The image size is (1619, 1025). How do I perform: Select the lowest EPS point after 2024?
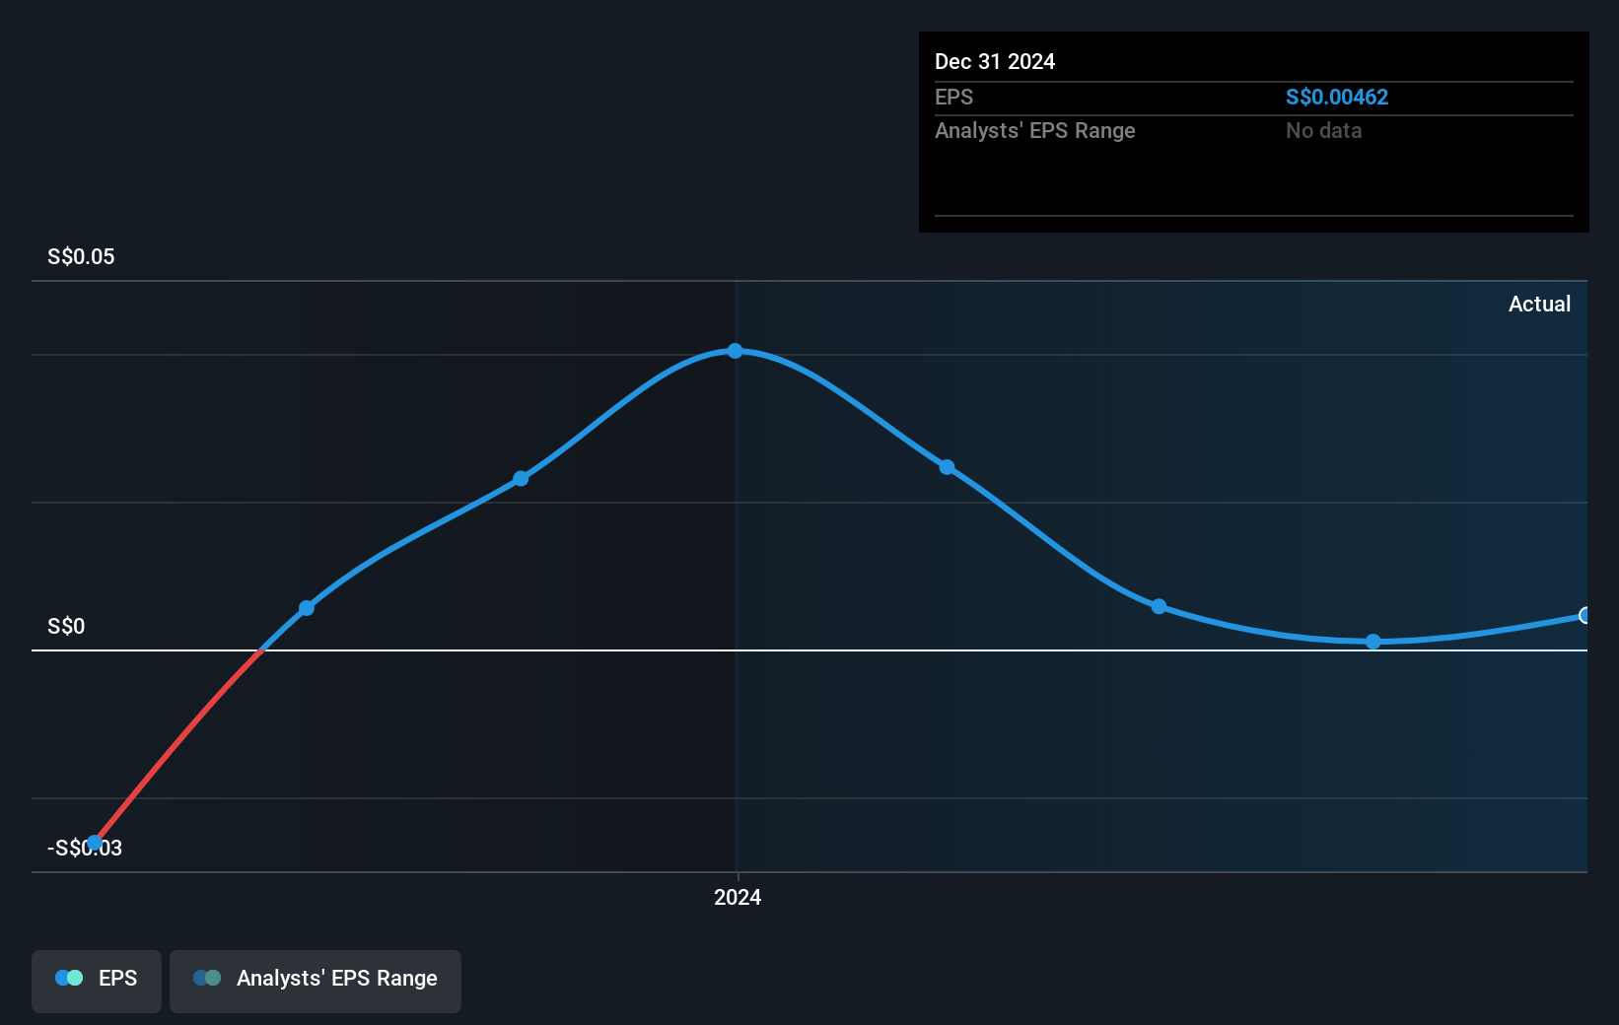point(1373,642)
